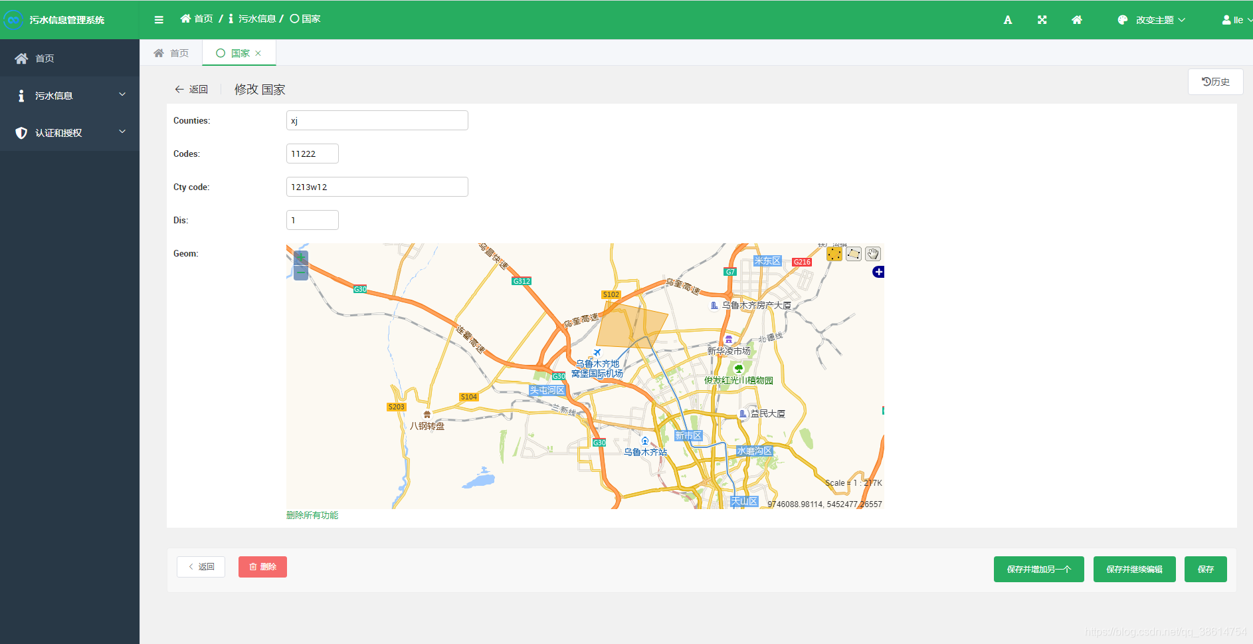This screenshot has height=644, width=1253.
Task: Focus the Dis number field
Action: (x=312, y=220)
